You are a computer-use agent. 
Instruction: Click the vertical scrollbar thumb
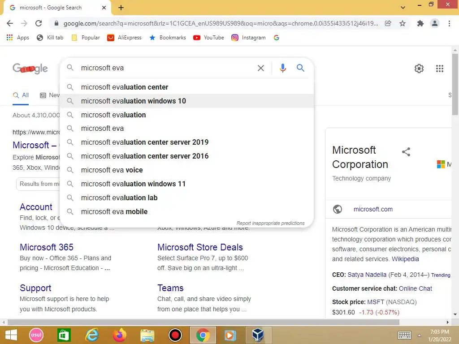[x=455, y=84]
